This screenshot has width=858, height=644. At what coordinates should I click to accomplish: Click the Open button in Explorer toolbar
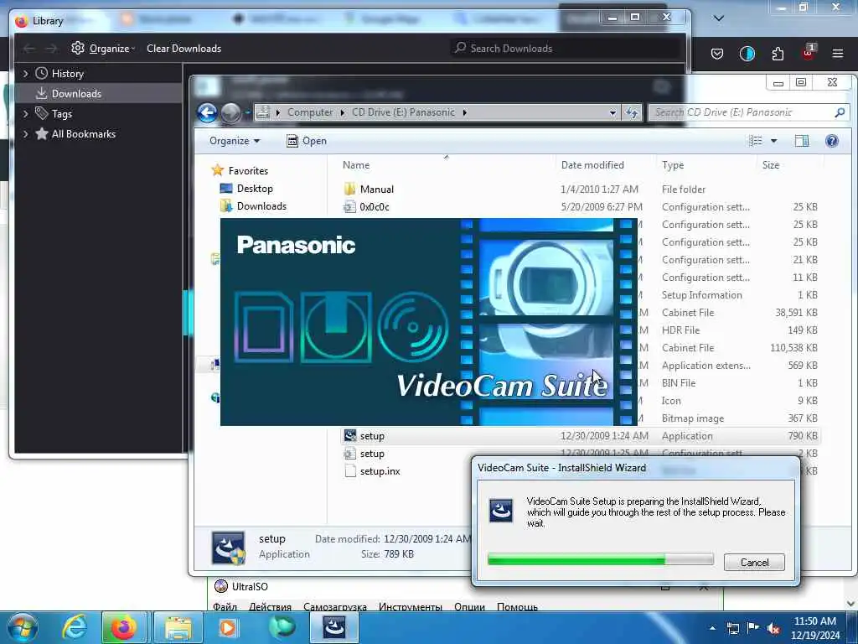pyautogui.click(x=307, y=141)
